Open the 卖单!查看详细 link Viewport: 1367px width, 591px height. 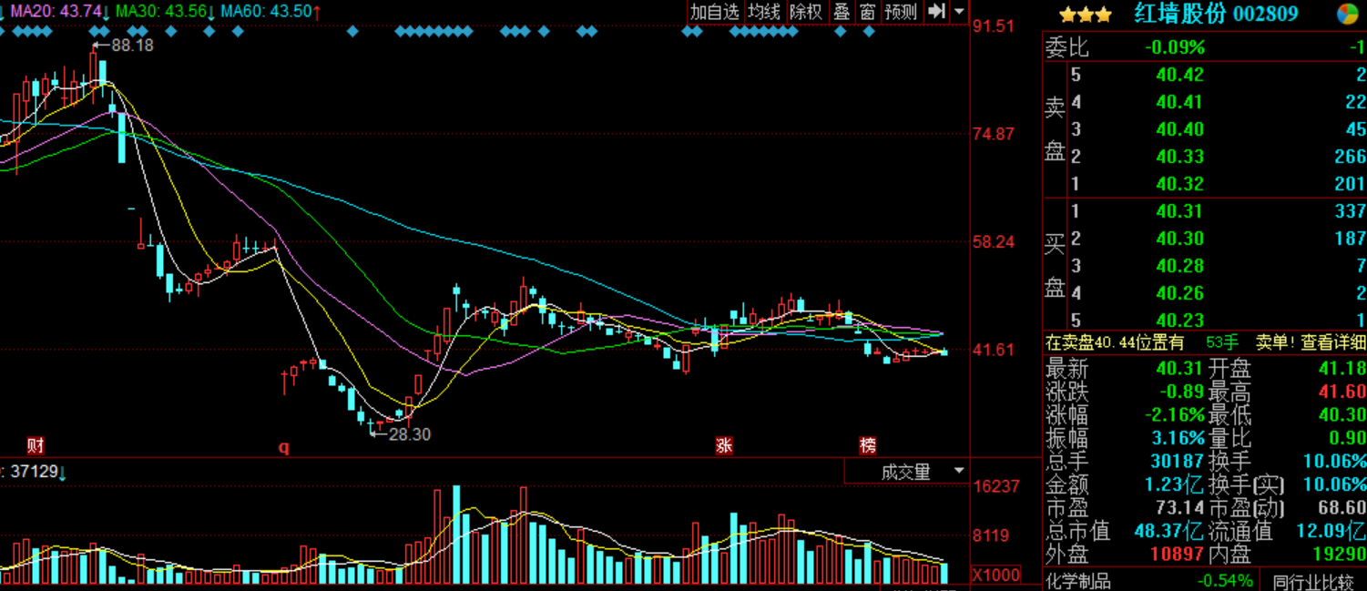pos(1311,342)
